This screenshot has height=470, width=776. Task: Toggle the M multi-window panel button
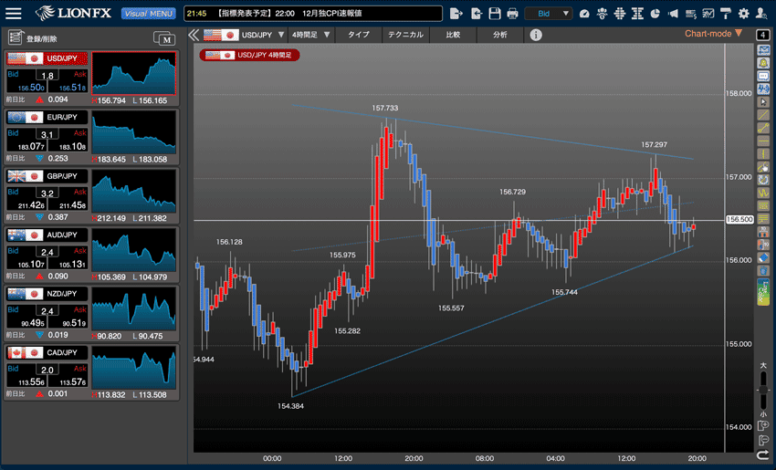[x=165, y=37]
